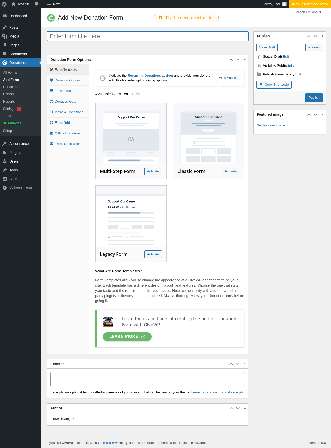
Task: Click the green GiveWP logo beside page title
Action: click(x=51, y=18)
